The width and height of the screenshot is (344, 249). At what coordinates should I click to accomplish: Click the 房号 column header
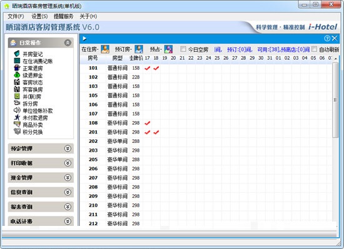coord(93,58)
